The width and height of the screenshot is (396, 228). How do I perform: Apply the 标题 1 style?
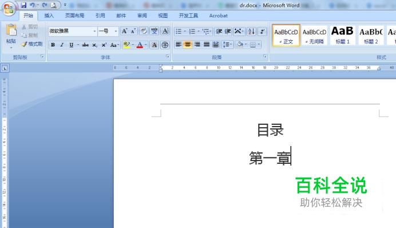342,36
